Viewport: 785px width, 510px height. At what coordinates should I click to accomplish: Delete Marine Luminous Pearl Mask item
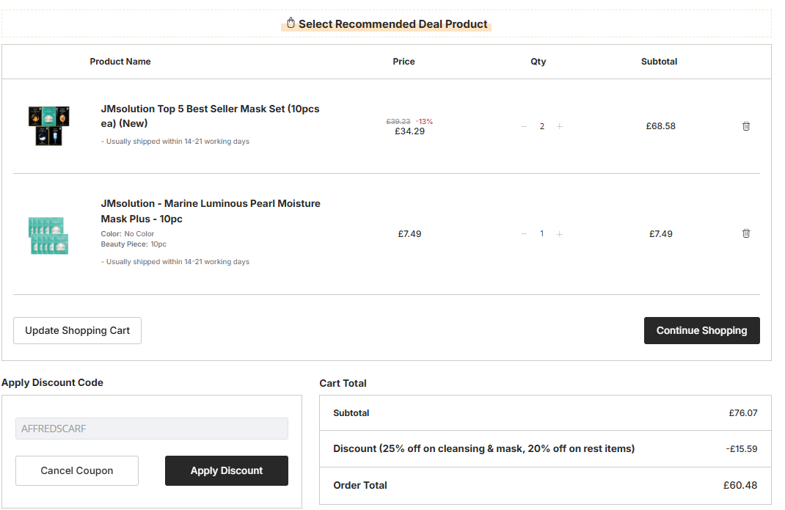[746, 233]
